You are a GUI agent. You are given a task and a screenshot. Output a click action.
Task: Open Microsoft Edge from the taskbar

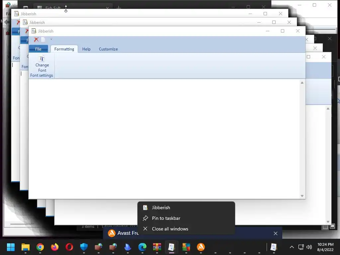142,247
